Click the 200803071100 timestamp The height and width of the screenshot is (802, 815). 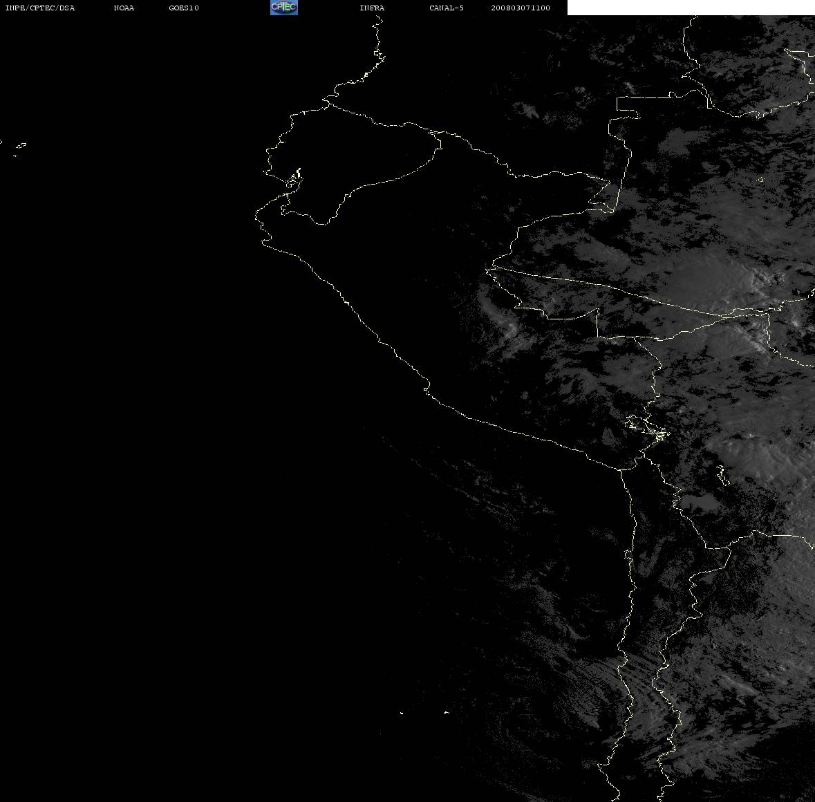click(x=521, y=8)
